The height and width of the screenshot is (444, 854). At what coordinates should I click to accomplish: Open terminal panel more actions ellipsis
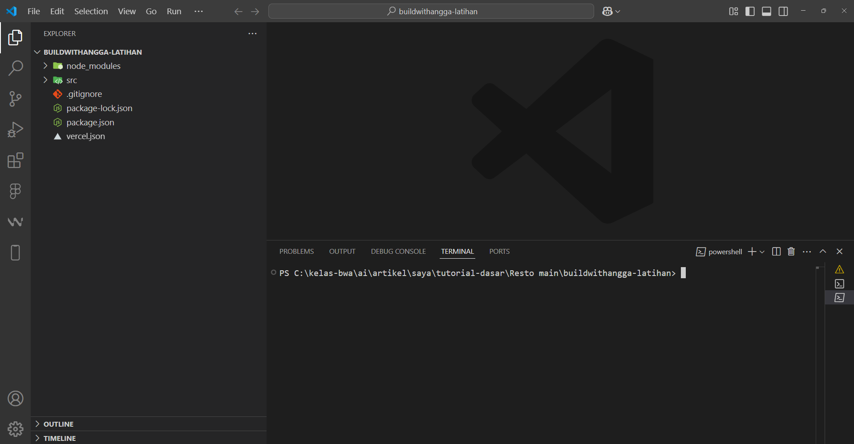pos(807,252)
